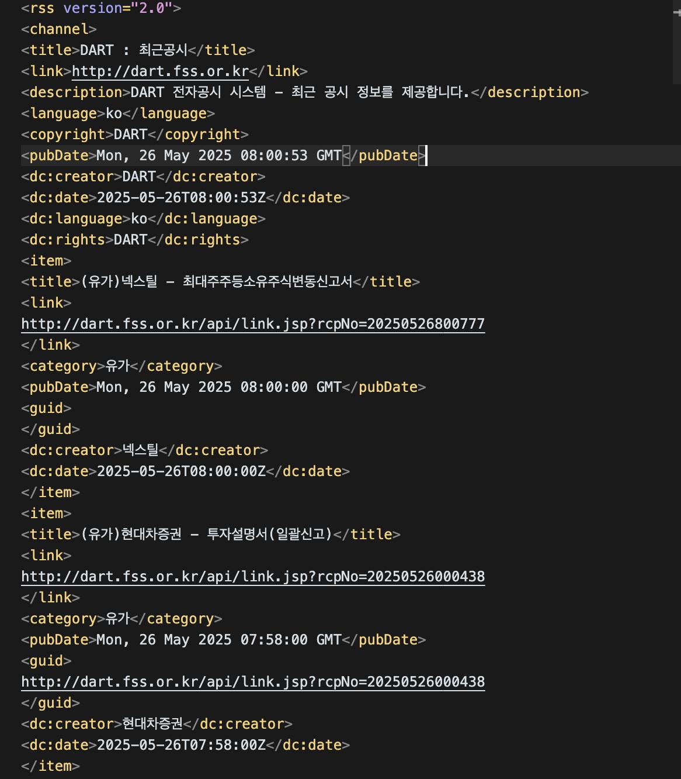681x779 pixels.
Task: Click the dc:date value '2025-05-26T08:00:53Z'
Action: click(x=182, y=198)
